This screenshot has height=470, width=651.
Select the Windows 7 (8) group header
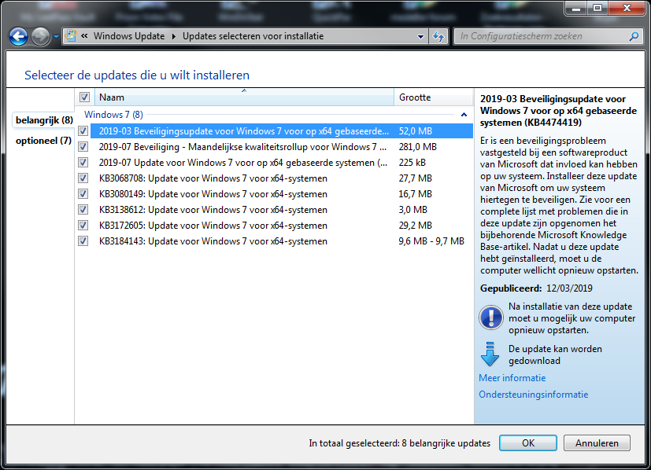coord(114,115)
